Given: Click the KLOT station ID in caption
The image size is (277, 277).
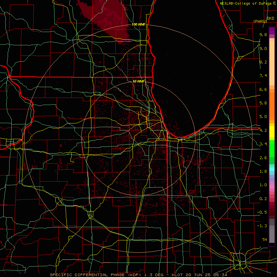Looking at the screenshot, I should (x=178, y=275).
